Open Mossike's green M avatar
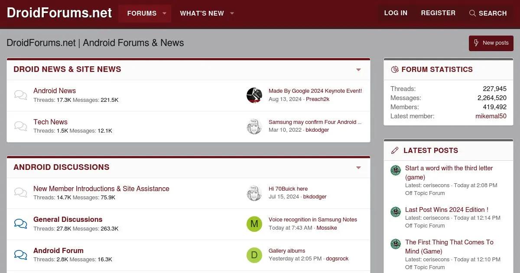Viewport: 520px width, 273px height. [x=254, y=224]
